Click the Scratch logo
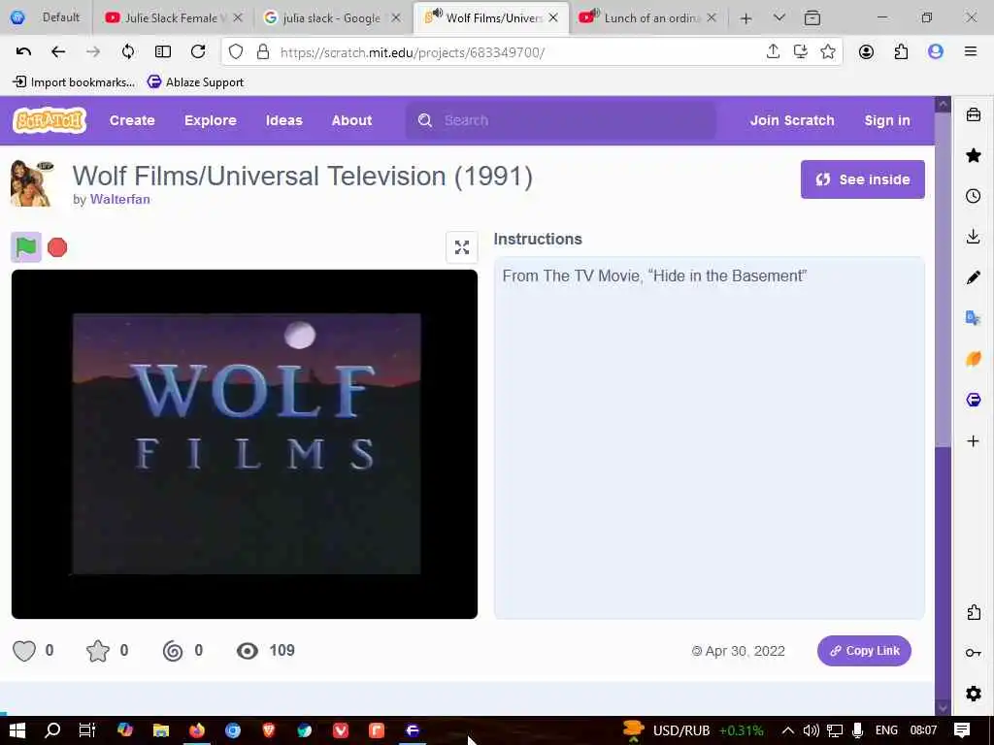Image resolution: width=994 pixels, height=745 pixels. coord(50,119)
